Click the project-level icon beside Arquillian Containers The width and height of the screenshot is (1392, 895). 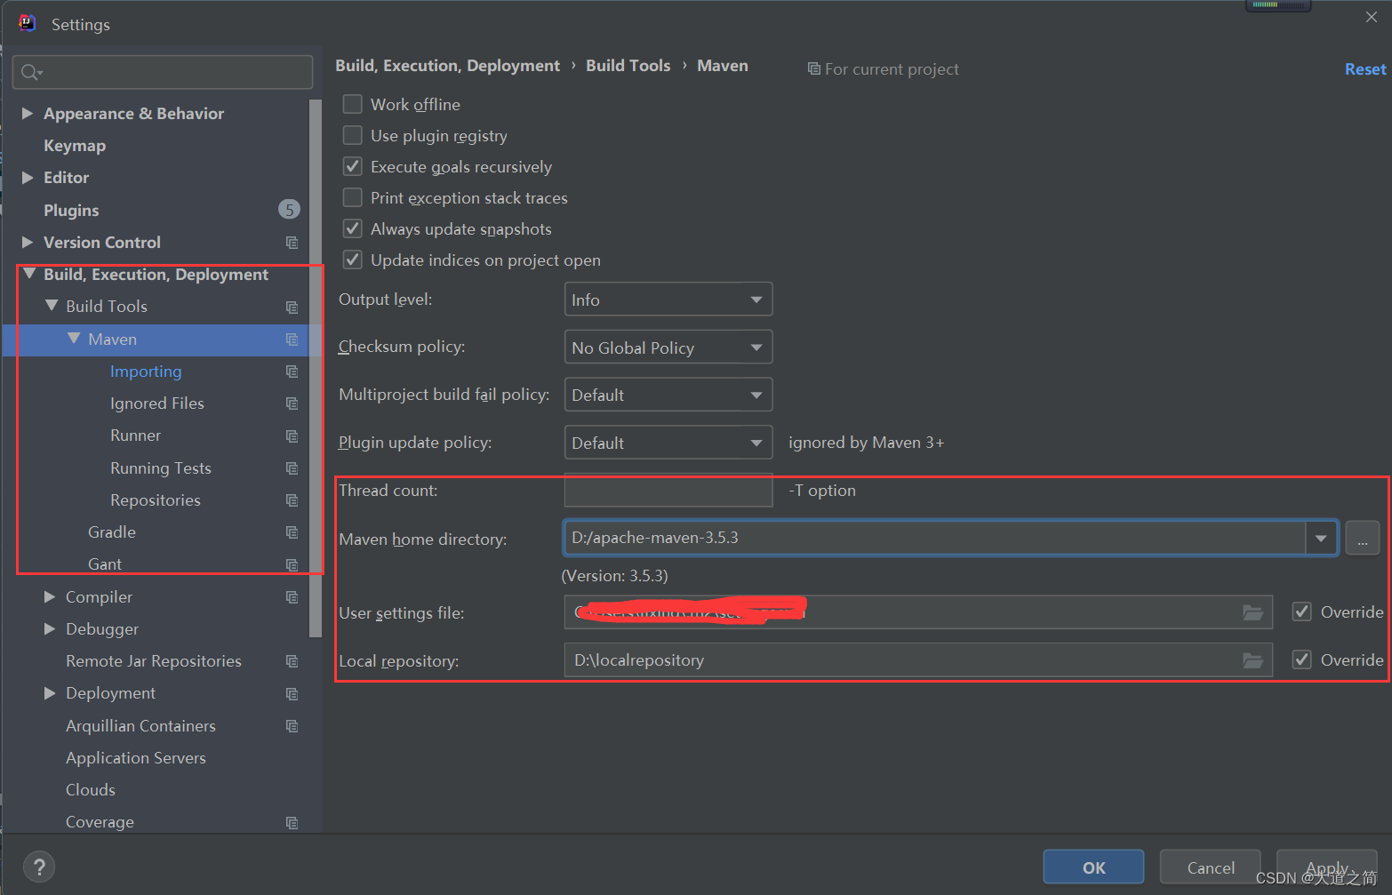pyautogui.click(x=292, y=726)
